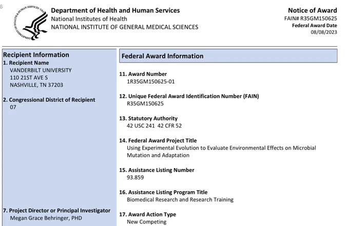Click '7. Project Director or Principal Investigator'
The image size is (349, 226).
pyautogui.click(x=57, y=211)
